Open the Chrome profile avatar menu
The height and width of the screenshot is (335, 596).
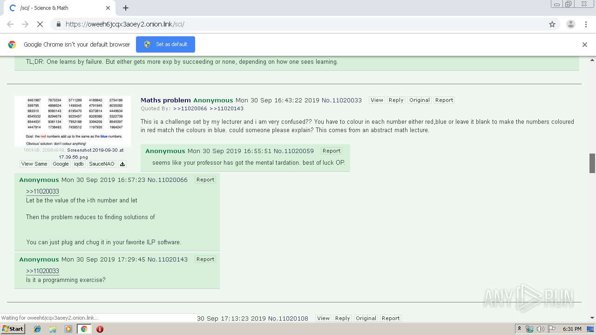coord(570,24)
